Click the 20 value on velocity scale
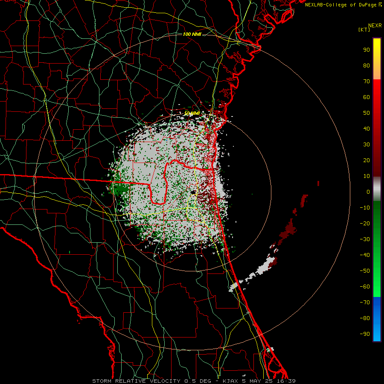Viewport: 384px width, 384px height. [367, 160]
